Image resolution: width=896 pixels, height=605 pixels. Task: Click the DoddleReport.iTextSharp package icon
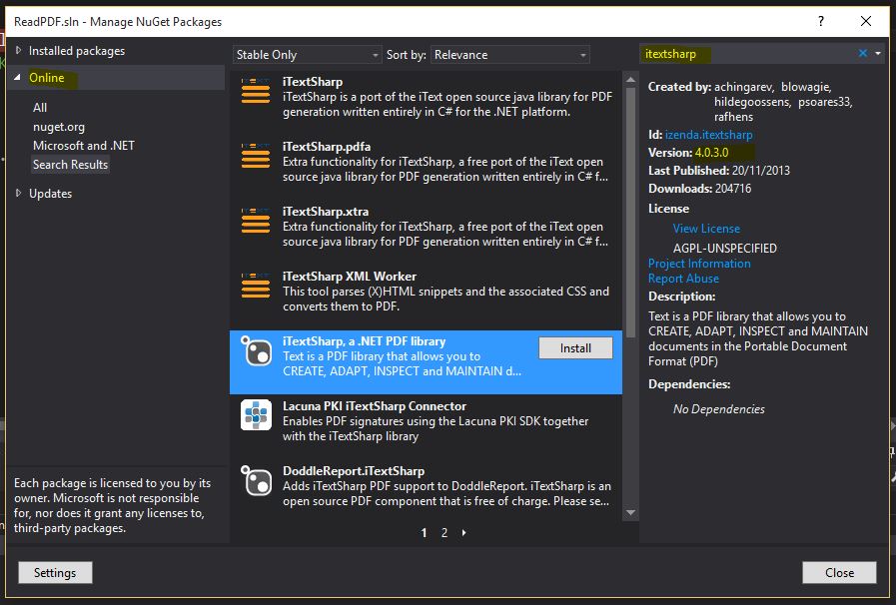(256, 480)
